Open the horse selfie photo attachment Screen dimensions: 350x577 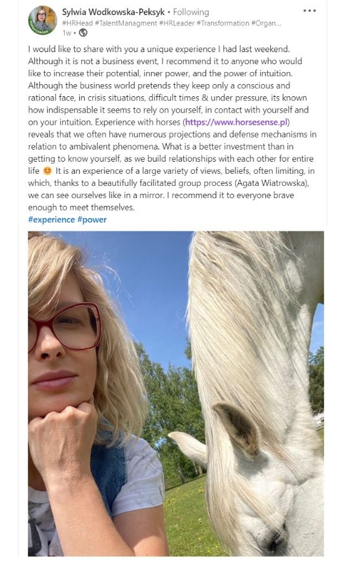coord(176,394)
